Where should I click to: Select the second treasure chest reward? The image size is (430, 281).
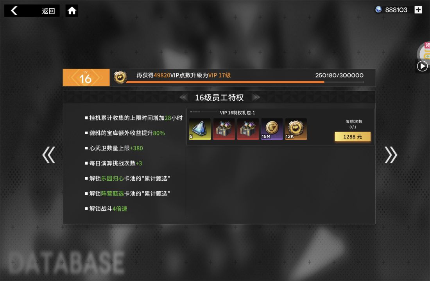tap(248, 129)
